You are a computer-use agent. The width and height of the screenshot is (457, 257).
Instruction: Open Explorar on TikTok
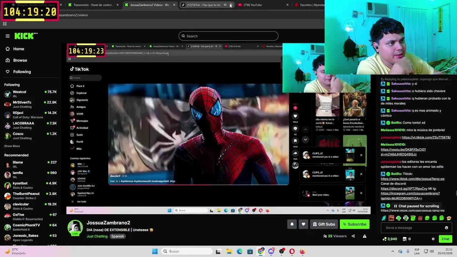click(x=81, y=93)
